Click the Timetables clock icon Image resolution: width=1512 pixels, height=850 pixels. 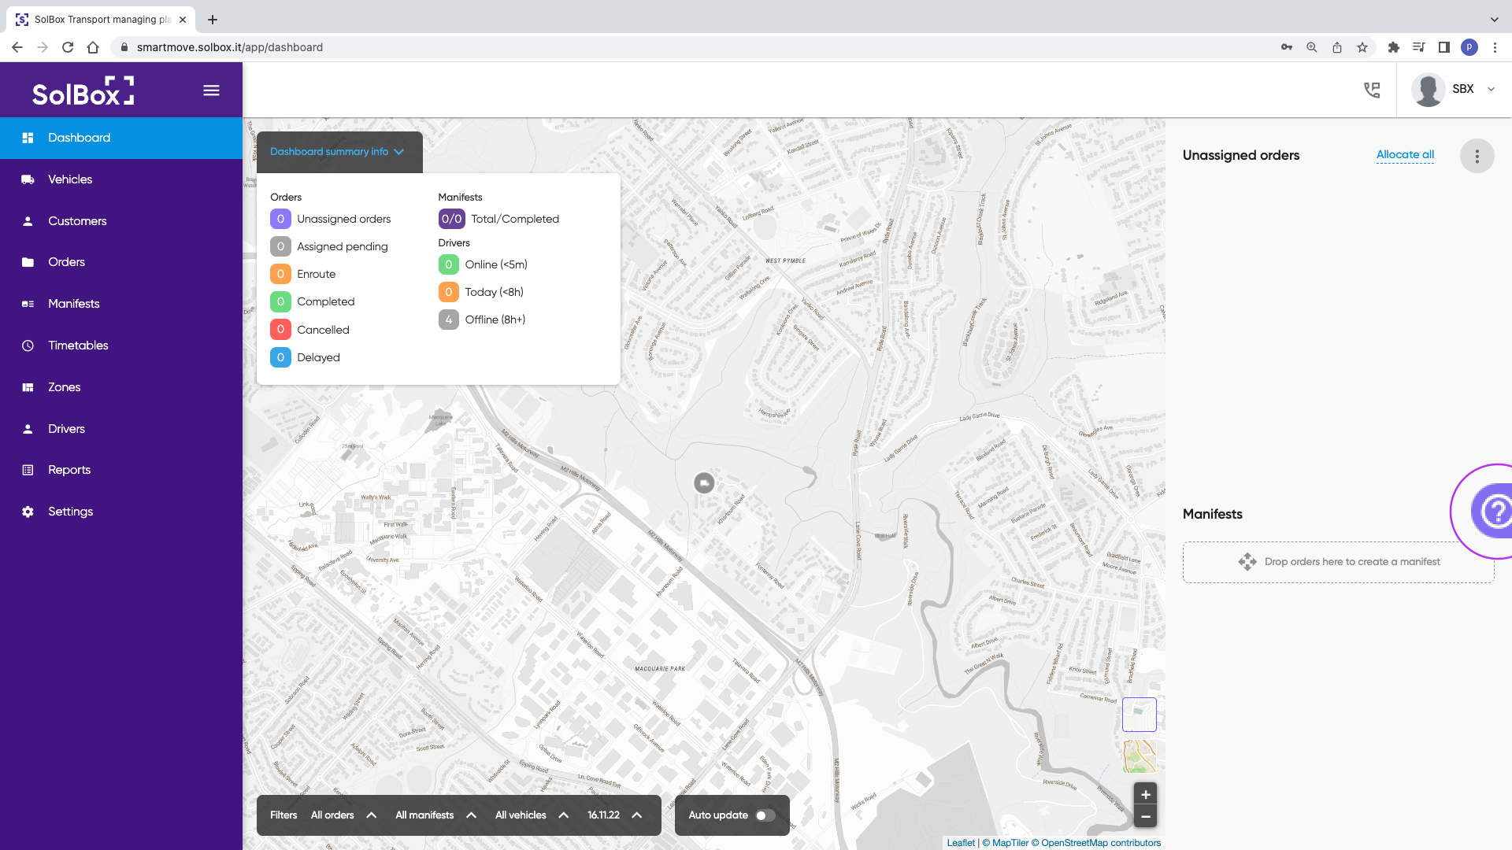click(x=28, y=345)
